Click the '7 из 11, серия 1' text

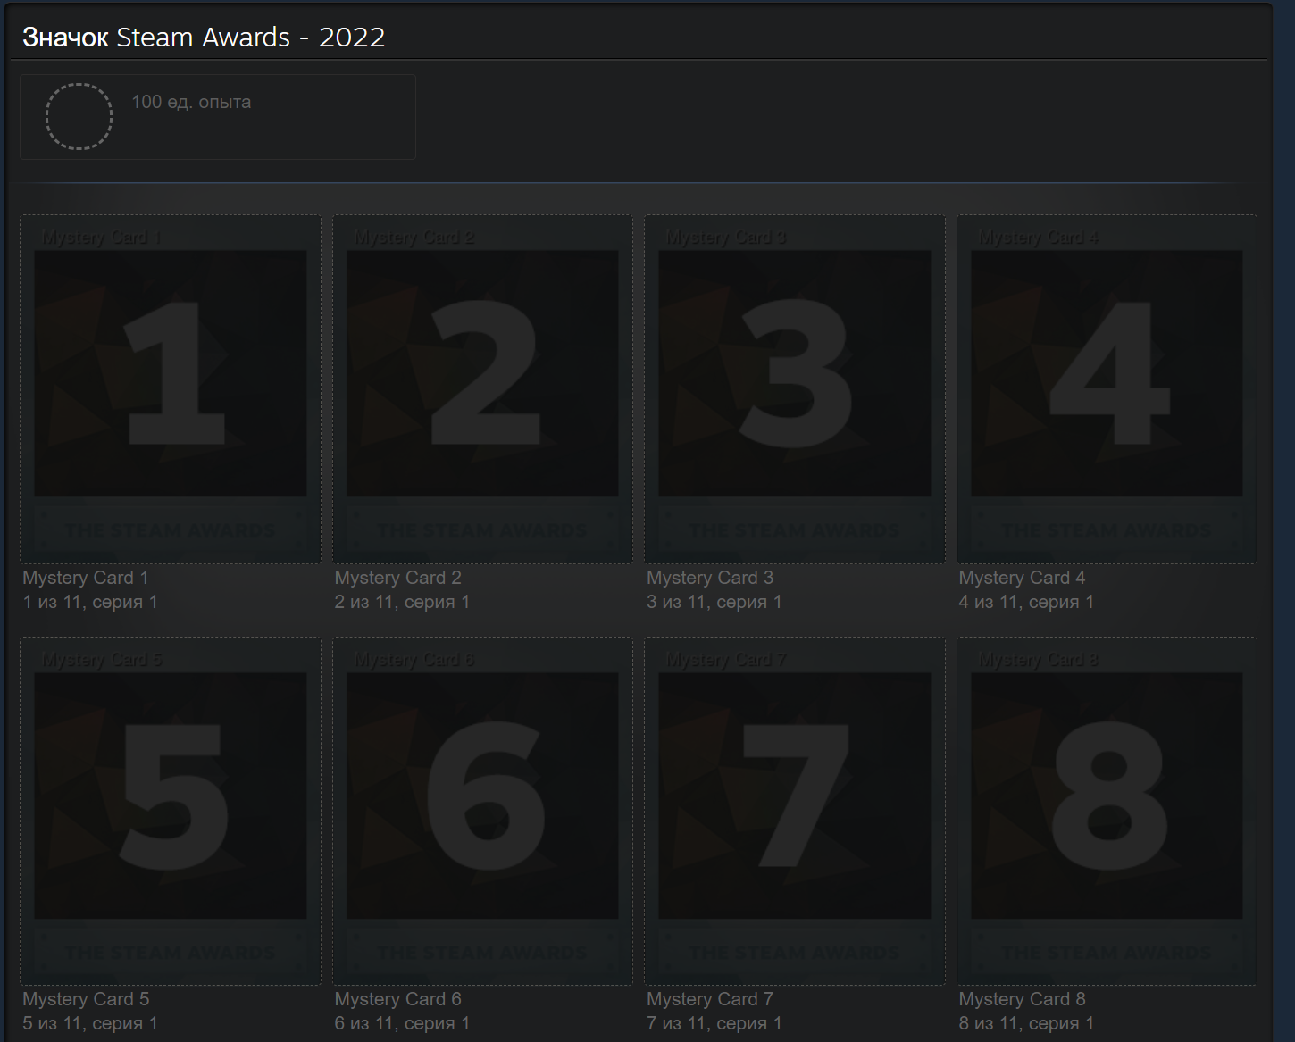point(714,1023)
